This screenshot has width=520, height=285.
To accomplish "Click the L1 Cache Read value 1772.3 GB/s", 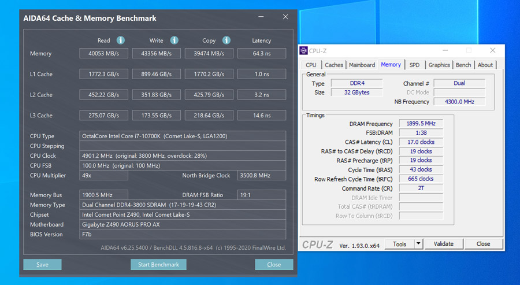I will coord(104,74).
